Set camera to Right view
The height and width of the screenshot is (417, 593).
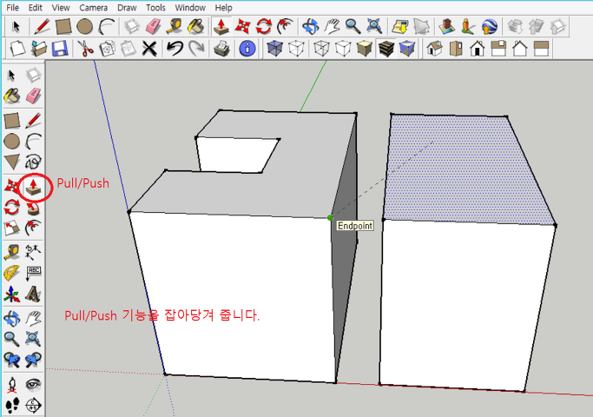click(x=498, y=49)
